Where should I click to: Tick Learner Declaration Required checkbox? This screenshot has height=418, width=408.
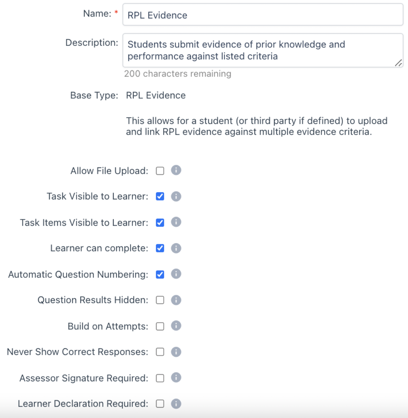coord(160,404)
